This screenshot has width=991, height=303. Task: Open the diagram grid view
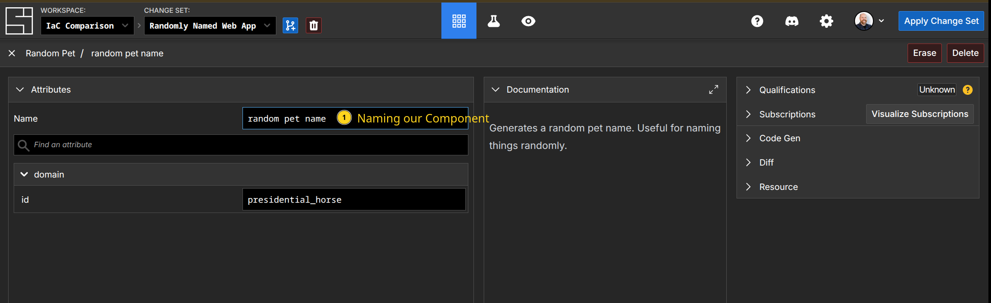coord(459,21)
